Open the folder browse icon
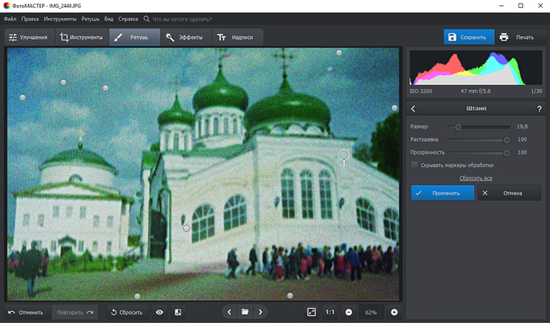The image size is (550, 323). coord(244,312)
